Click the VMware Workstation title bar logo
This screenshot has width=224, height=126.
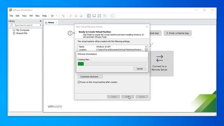(10, 10)
